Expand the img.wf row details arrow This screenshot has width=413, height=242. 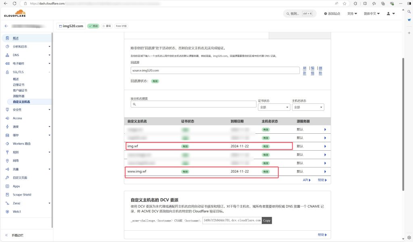325,146
